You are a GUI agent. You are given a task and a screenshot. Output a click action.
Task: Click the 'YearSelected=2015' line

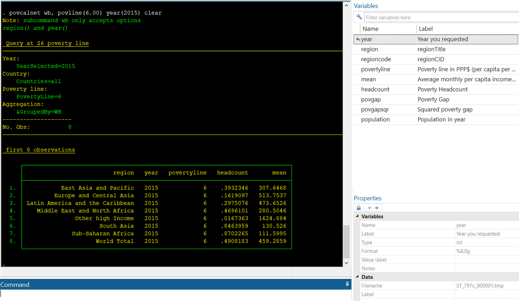pos(45,66)
